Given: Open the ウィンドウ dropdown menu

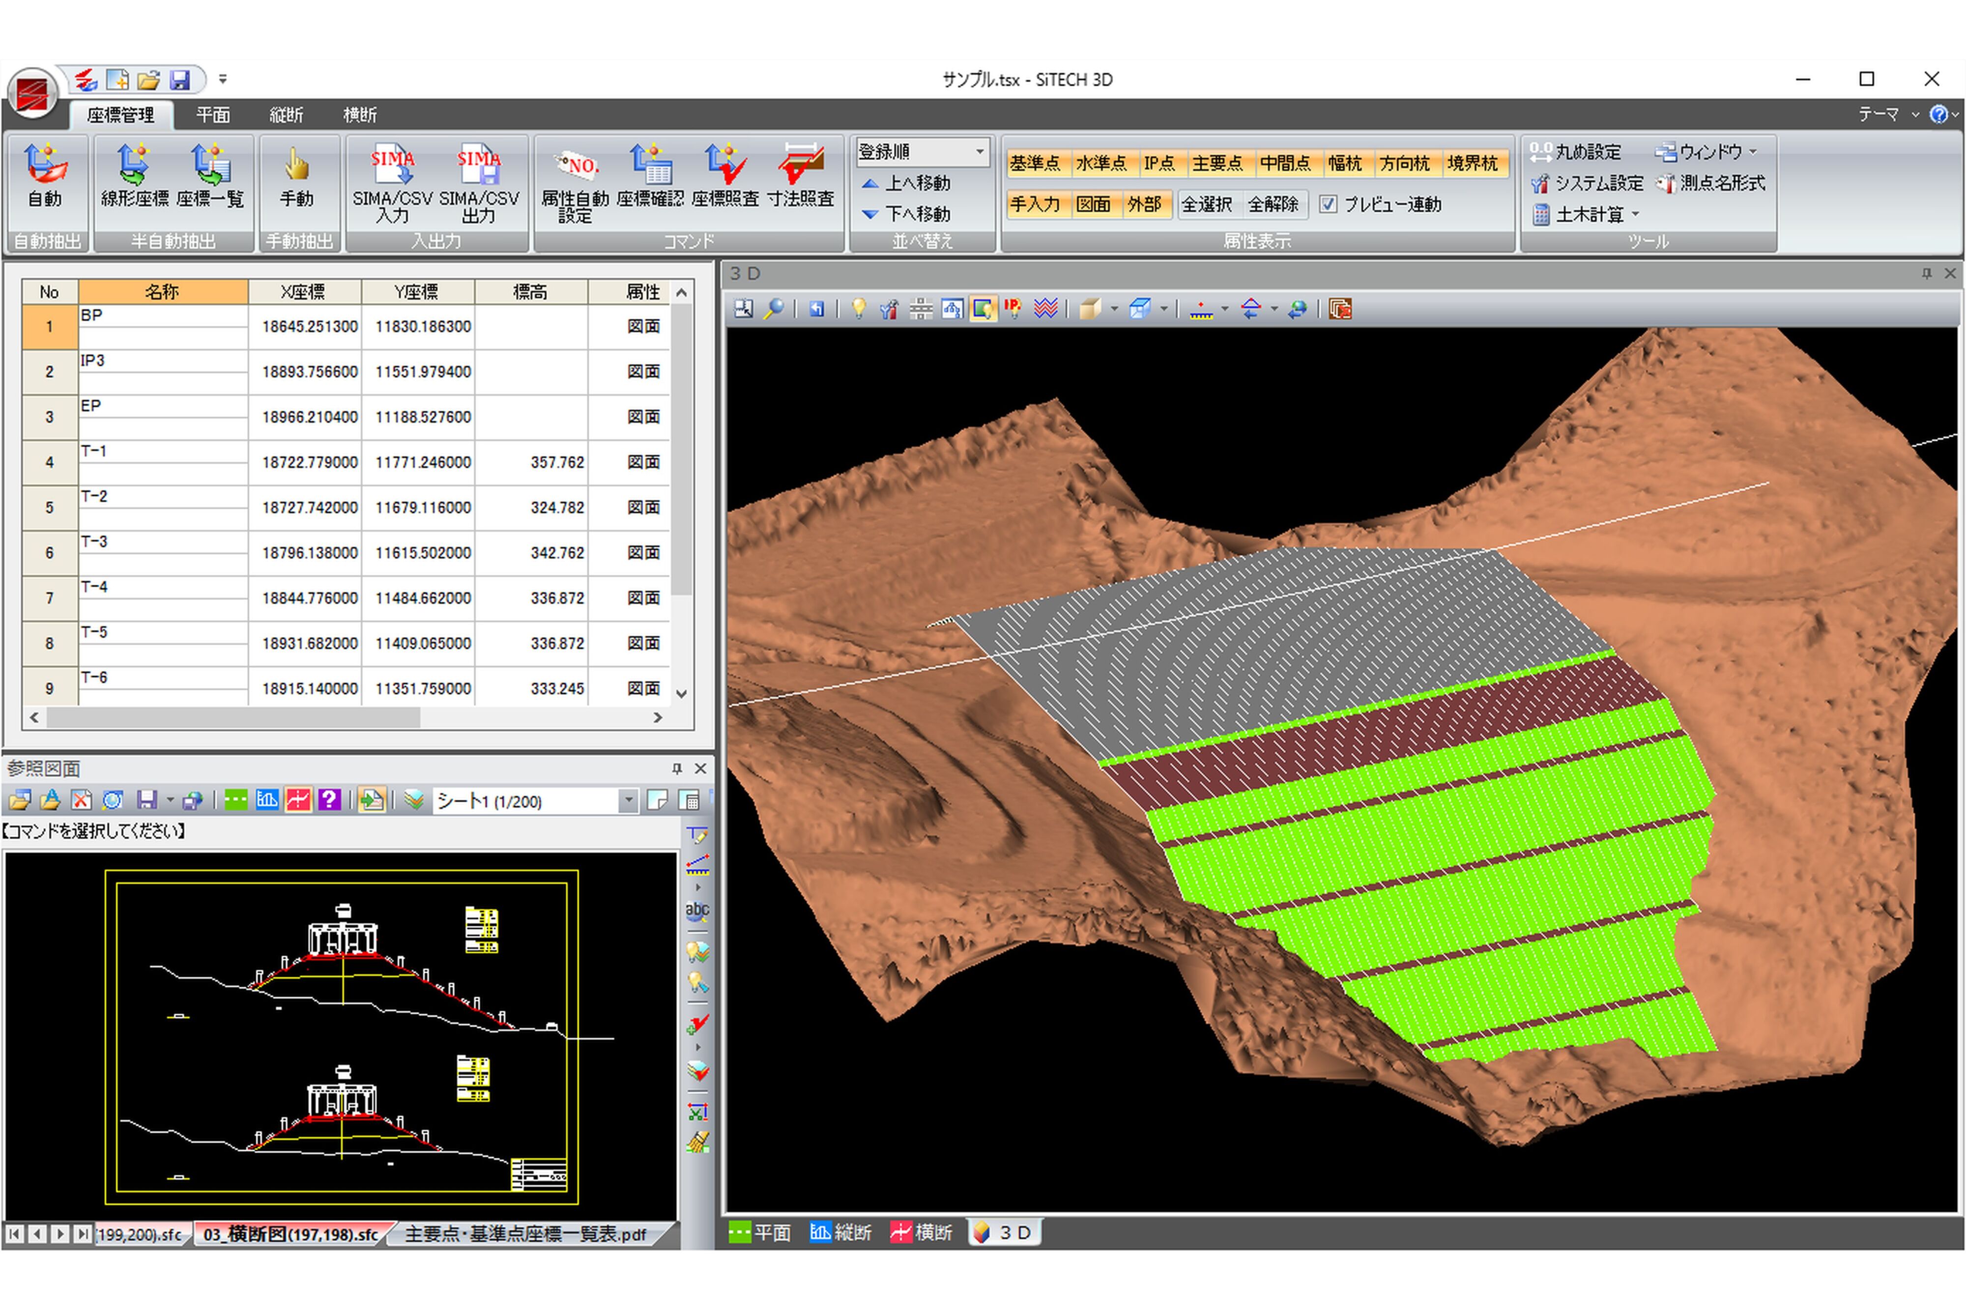Looking at the screenshot, I should (x=1707, y=152).
